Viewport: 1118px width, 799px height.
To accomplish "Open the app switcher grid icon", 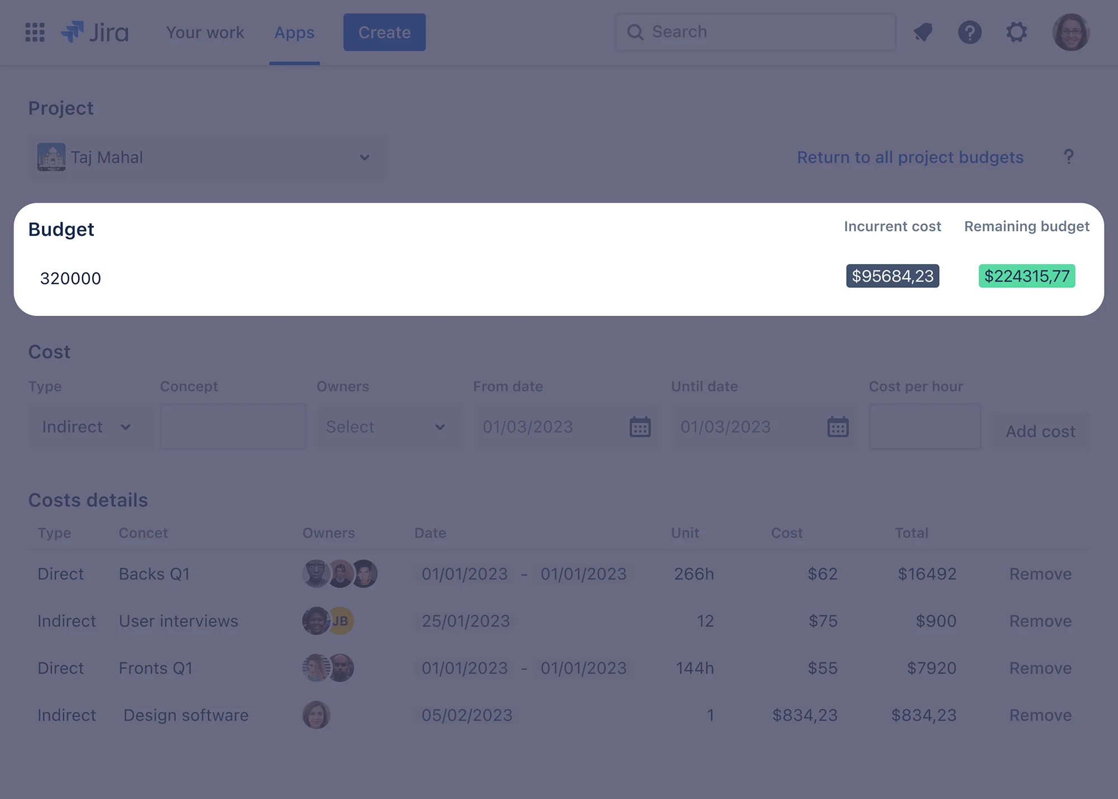I will click(35, 32).
